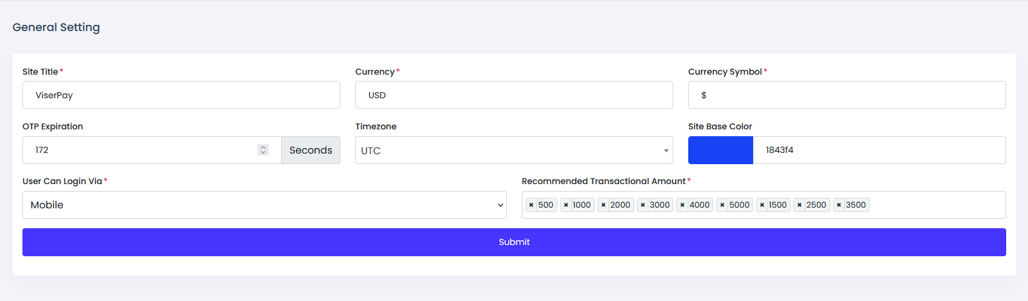The image size is (1028, 301).
Task: Remove the 3500 amount tag
Action: coord(839,205)
